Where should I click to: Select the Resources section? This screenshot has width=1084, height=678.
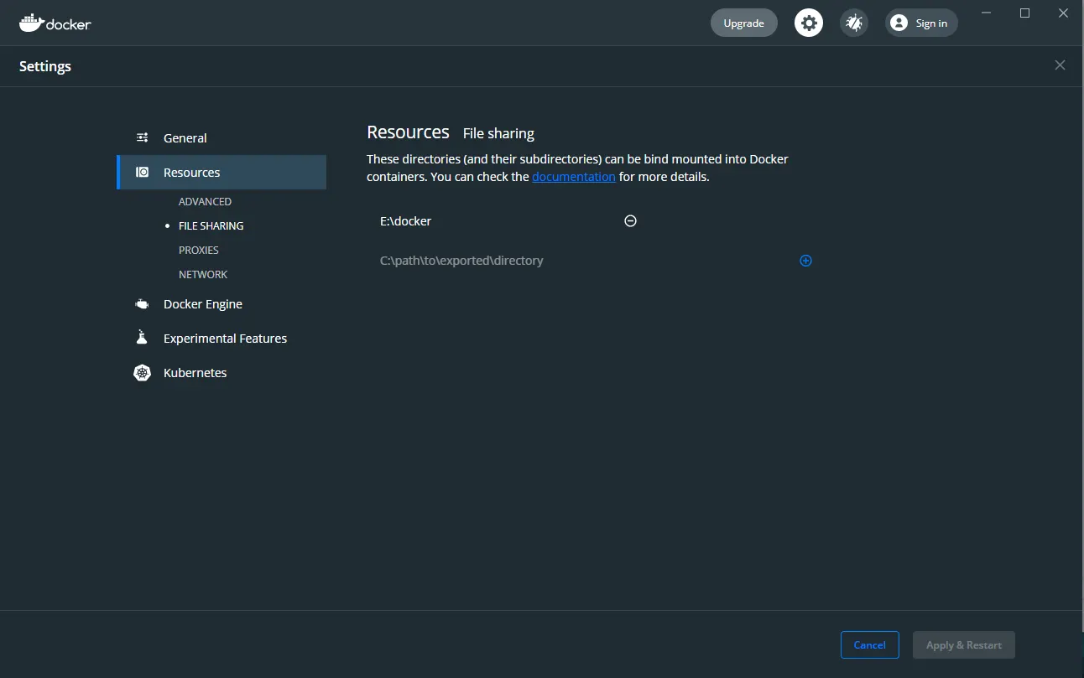point(192,173)
